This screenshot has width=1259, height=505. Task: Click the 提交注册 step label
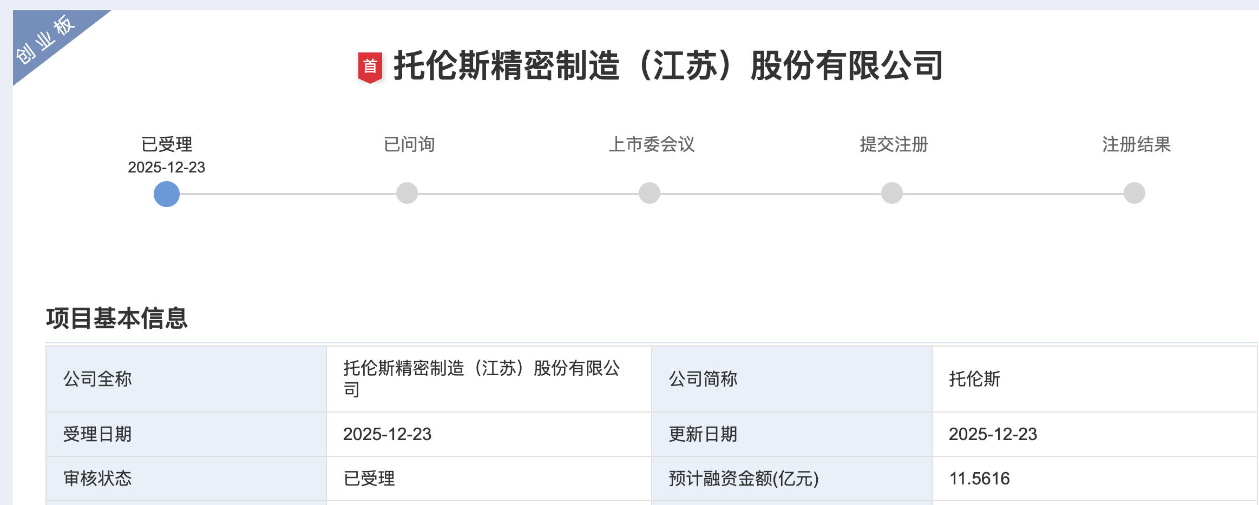point(894,144)
